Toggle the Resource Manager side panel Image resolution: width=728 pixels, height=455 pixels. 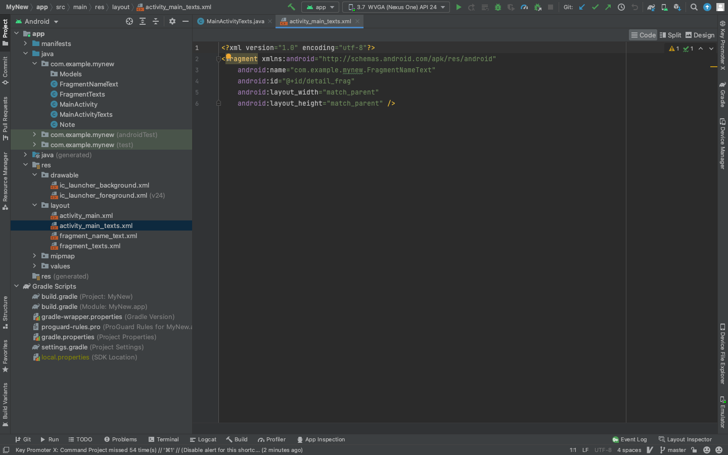pyautogui.click(x=5, y=180)
